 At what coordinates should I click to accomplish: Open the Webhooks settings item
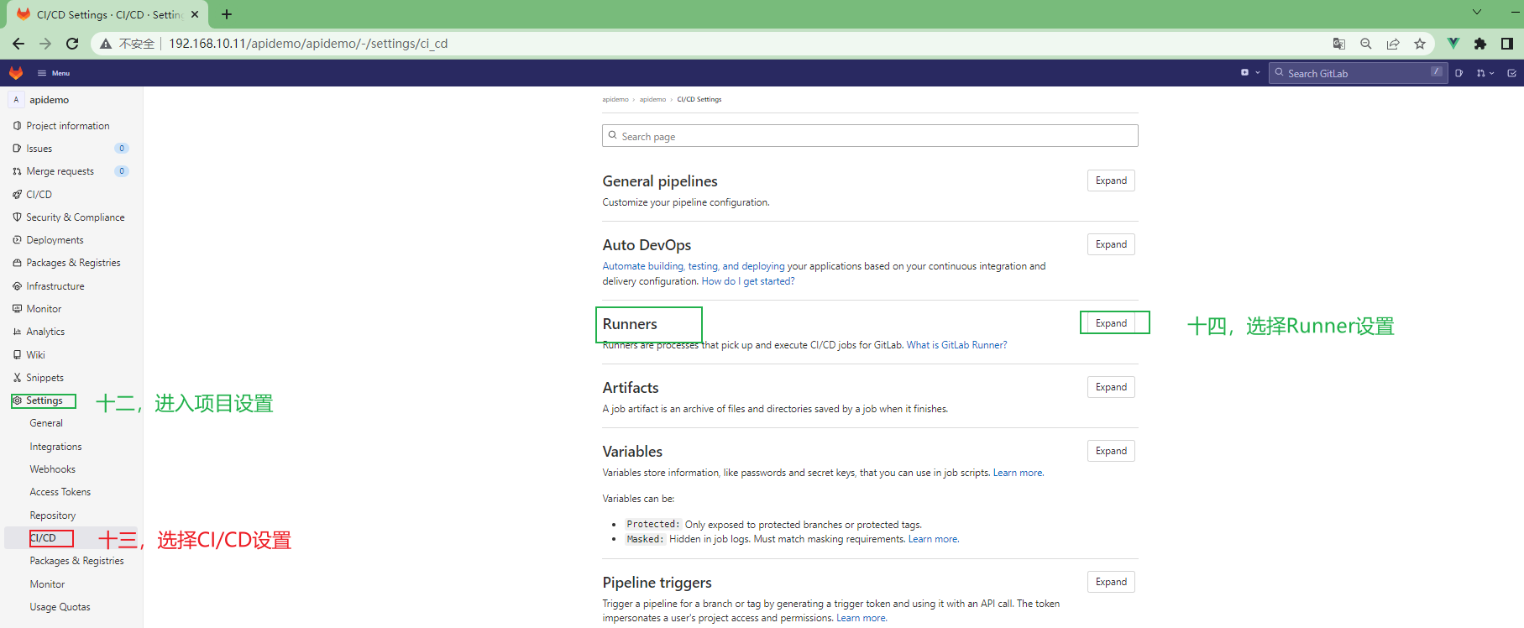(x=53, y=469)
